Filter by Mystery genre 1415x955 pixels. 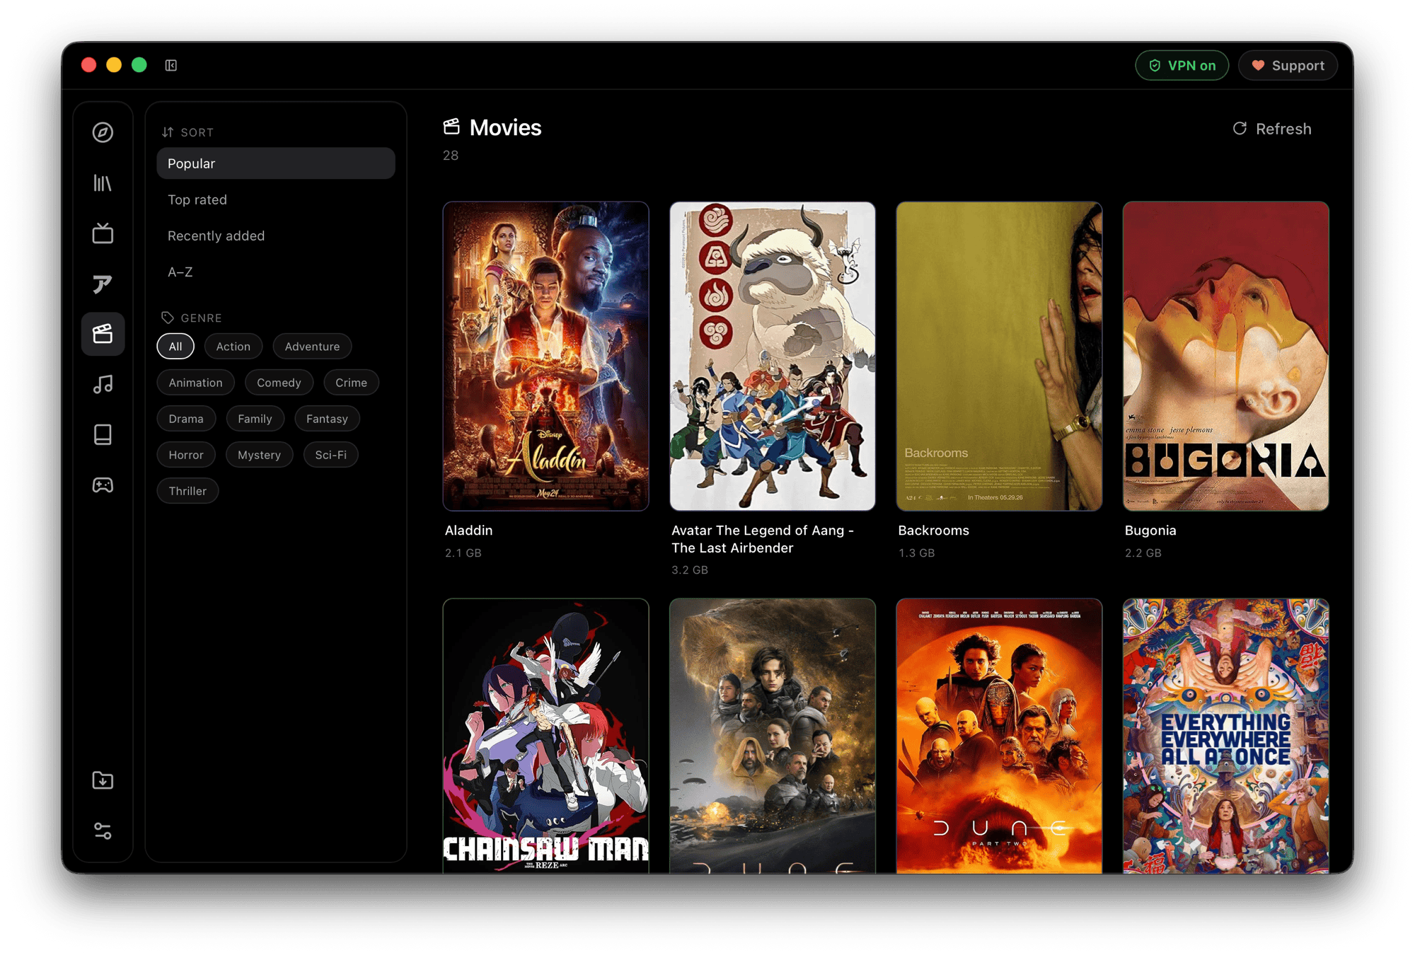(x=259, y=455)
